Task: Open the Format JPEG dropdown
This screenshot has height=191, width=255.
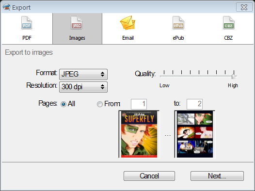Action: coord(83,74)
